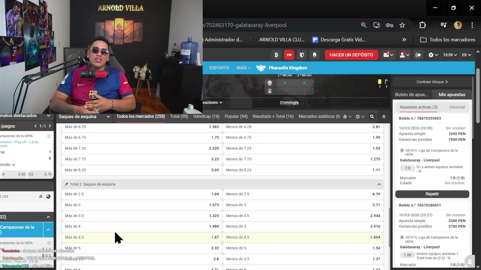Click the zoom magnifier icon in address bar
Image resolution: width=481 pixels, height=270 pixels.
tap(364, 25)
